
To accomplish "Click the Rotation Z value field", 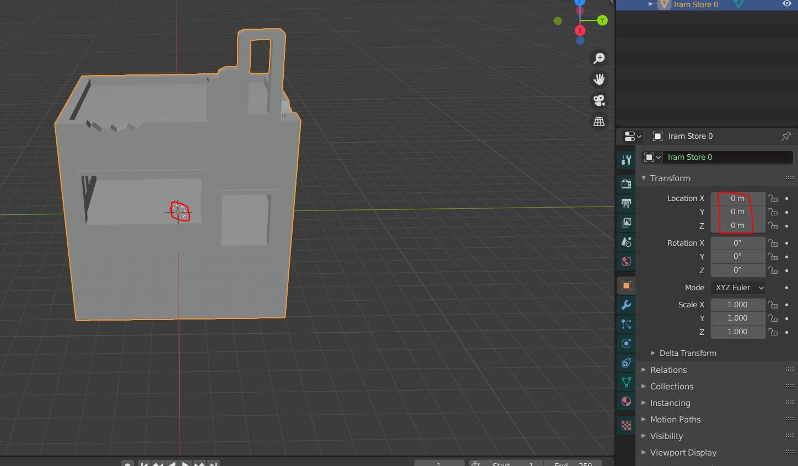I will (x=738, y=270).
